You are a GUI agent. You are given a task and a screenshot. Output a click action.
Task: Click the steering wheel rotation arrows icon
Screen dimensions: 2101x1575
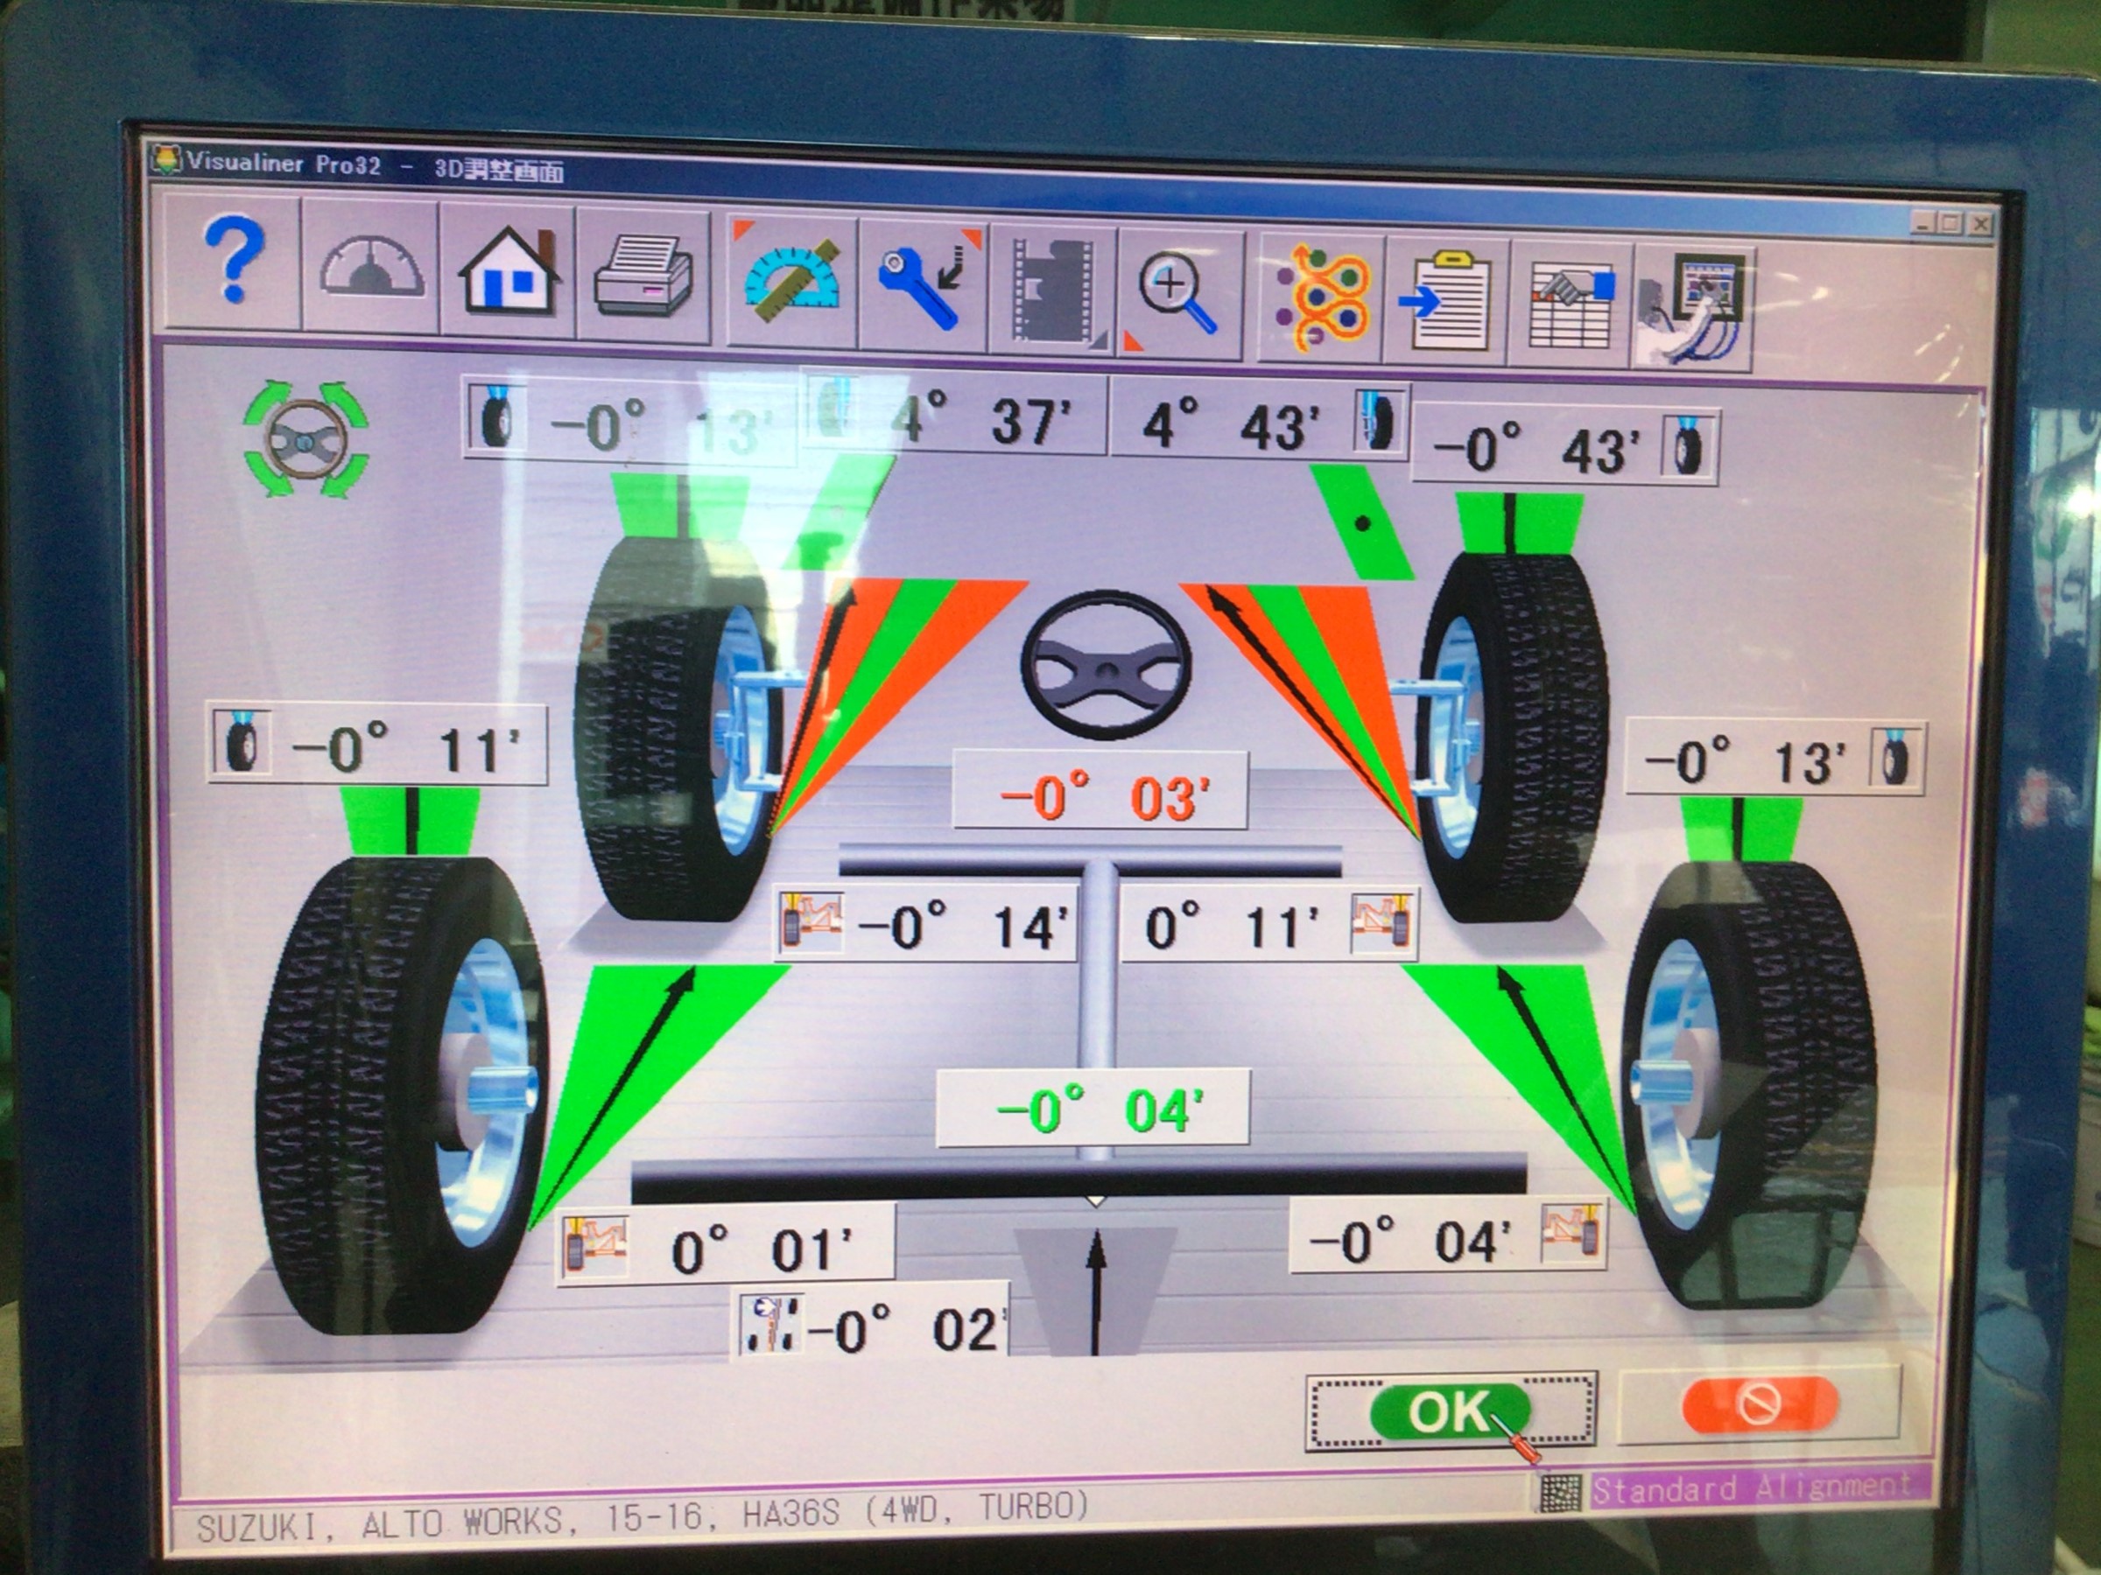306,439
